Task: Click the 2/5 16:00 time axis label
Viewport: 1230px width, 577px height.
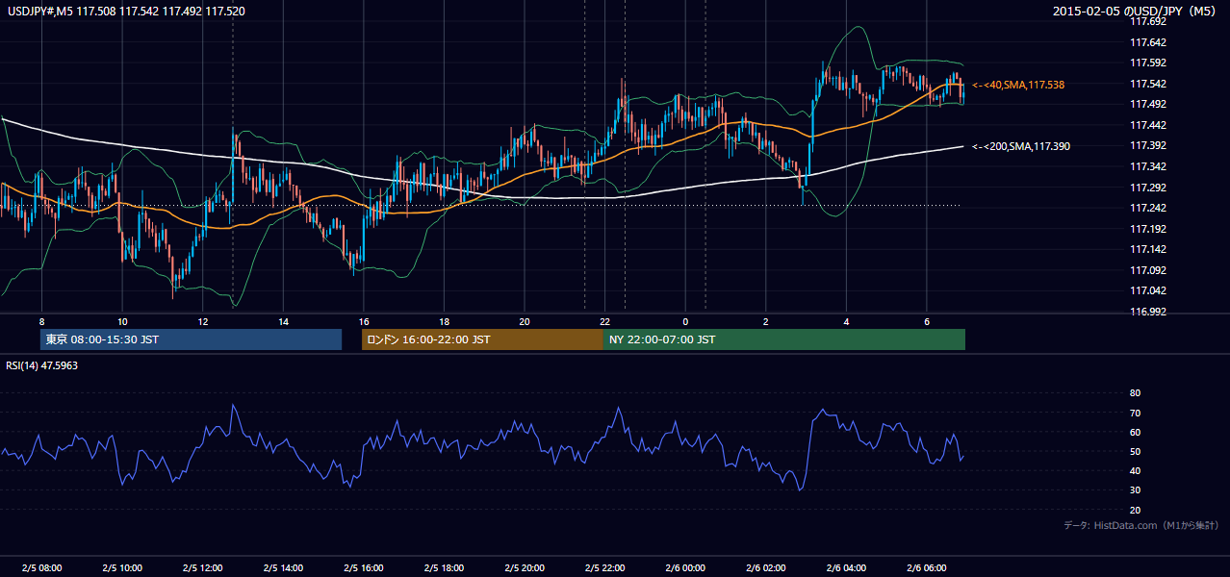Action: click(x=363, y=568)
